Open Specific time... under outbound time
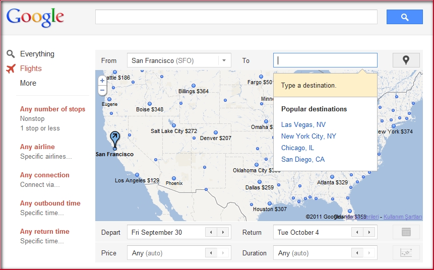434x270 pixels. (x=42, y=213)
